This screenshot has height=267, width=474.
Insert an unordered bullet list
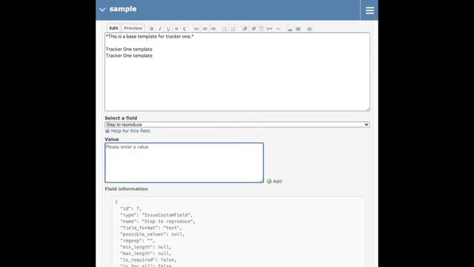(224, 28)
